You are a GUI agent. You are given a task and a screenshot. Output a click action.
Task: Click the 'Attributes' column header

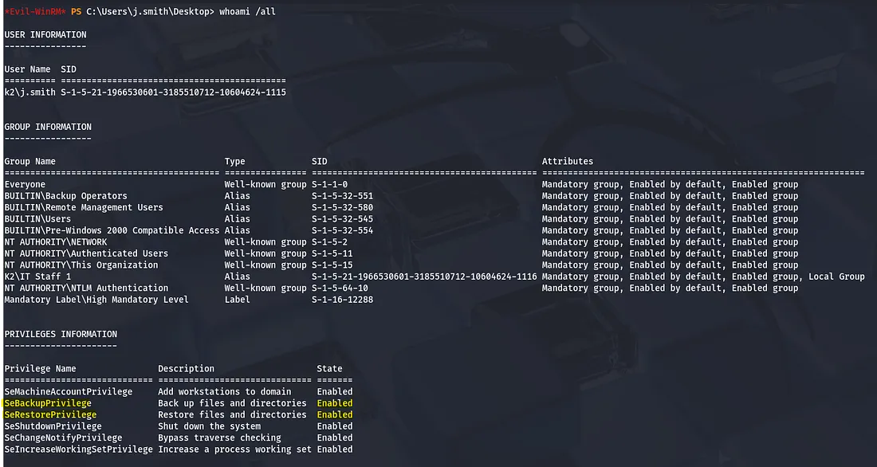coord(568,162)
